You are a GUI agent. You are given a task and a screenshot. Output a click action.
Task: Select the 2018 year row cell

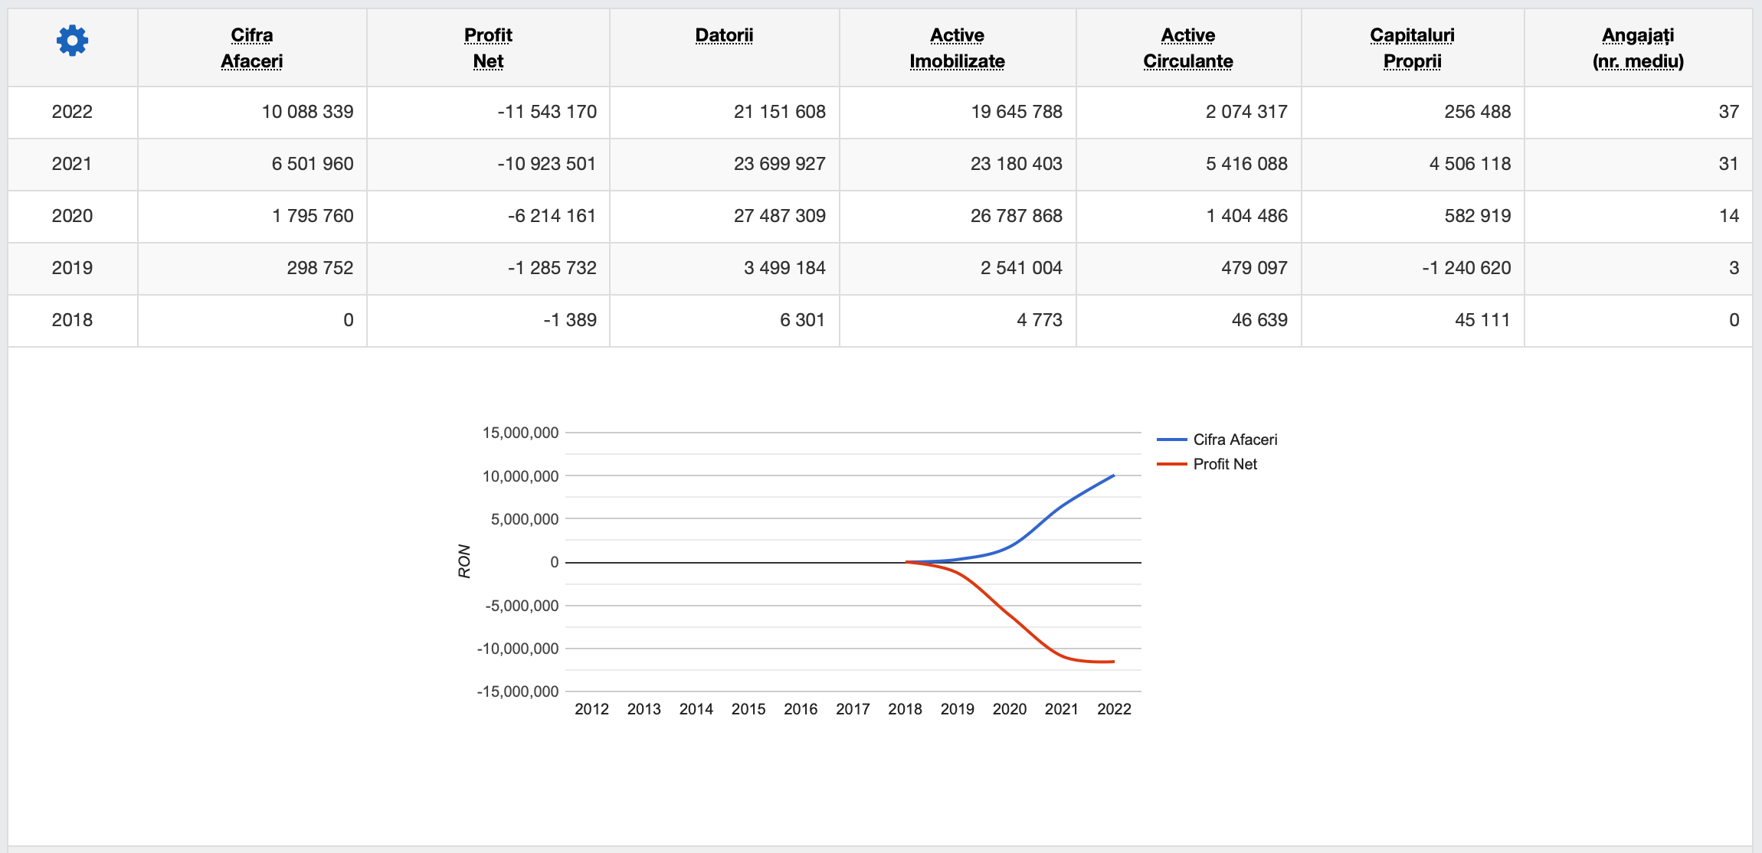[72, 320]
